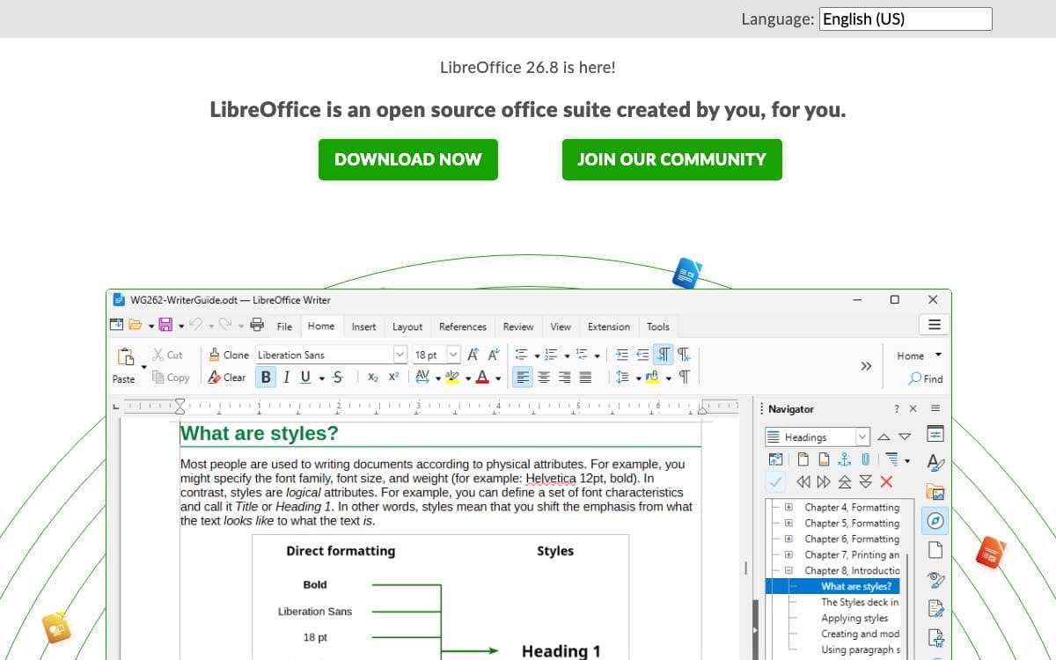This screenshot has height=660, width=1056.
Task: Click the yellow highlighting color button
Action: tap(453, 378)
